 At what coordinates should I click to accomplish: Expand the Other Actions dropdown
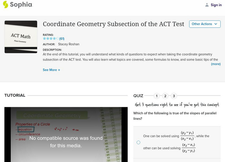pos(204,24)
